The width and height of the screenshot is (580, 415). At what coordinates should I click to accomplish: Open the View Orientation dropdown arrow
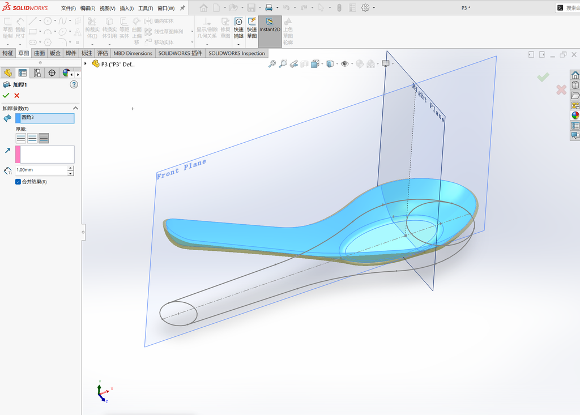click(322, 64)
